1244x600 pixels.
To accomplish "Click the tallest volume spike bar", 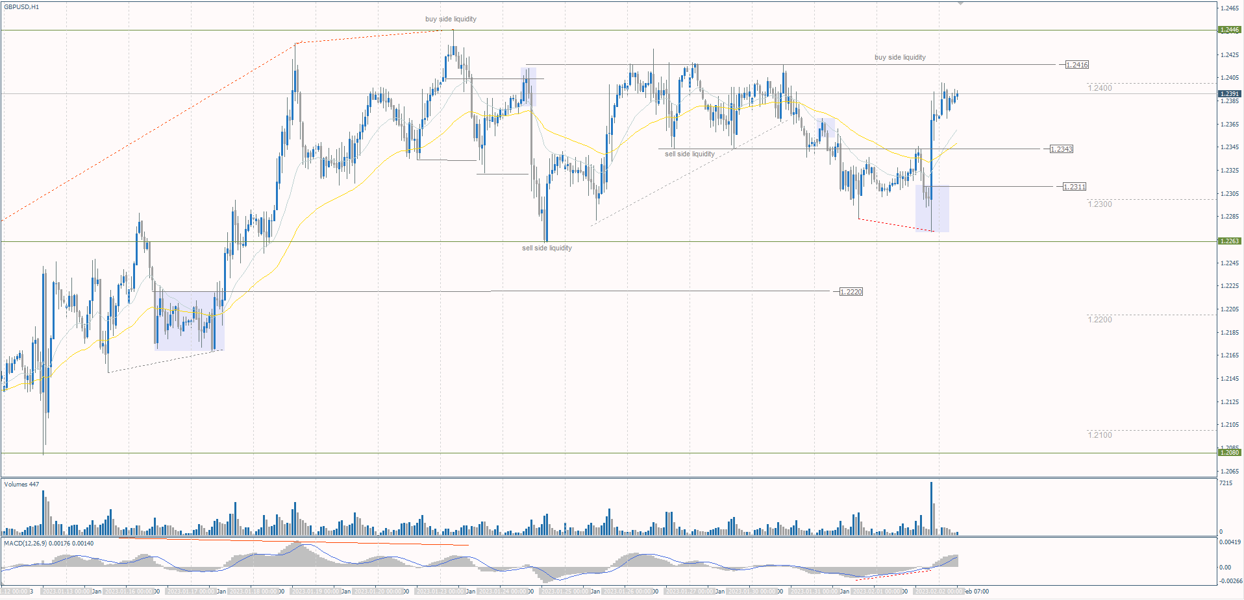I will pos(932,508).
